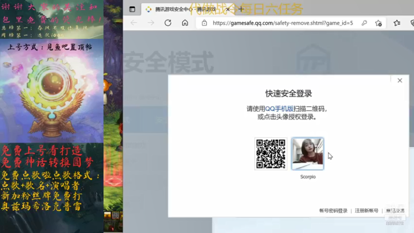Authorize login with Scorpio avatar
Image resolution: width=414 pixels, height=233 pixels.
[307, 154]
